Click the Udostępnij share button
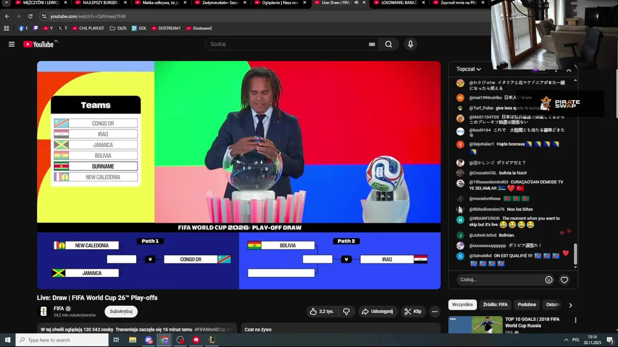 click(x=378, y=311)
